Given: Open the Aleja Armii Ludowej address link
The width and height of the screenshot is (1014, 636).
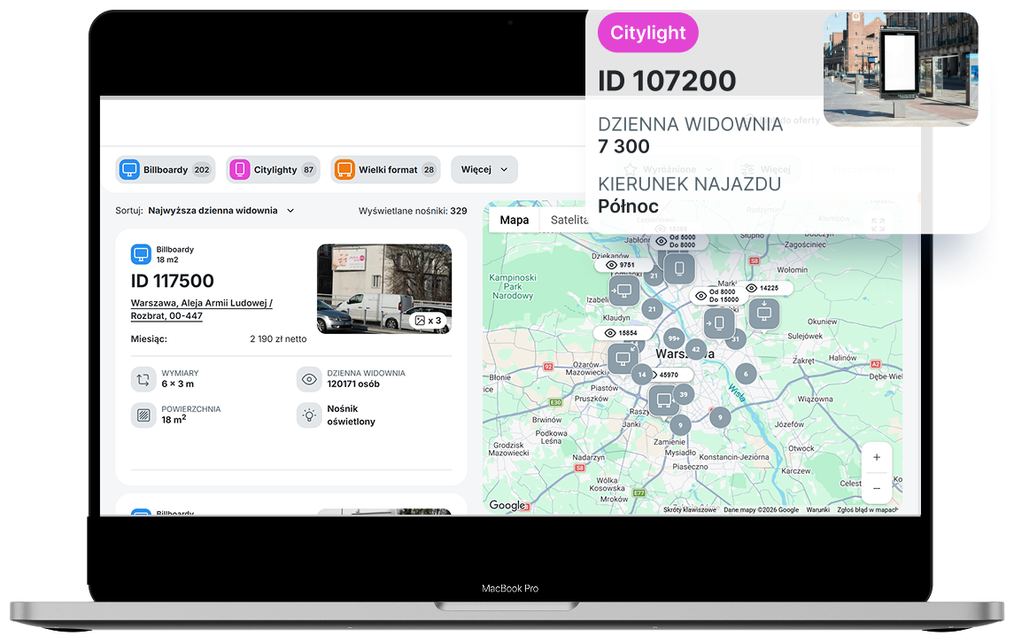Looking at the screenshot, I should pos(202,309).
